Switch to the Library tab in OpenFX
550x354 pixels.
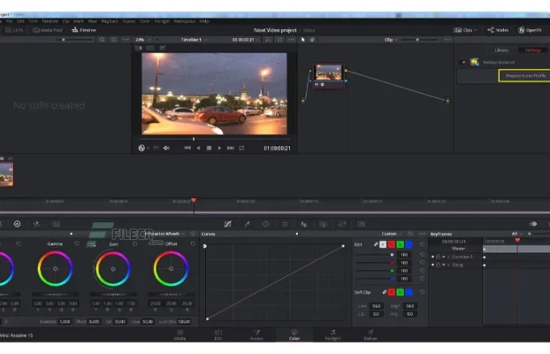point(501,50)
